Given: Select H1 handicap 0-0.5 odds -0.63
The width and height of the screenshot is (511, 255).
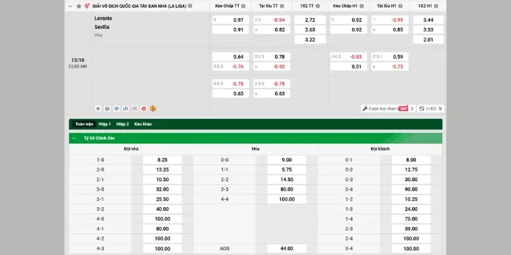Looking at the screenshot, I should click(x=349, y=57).
